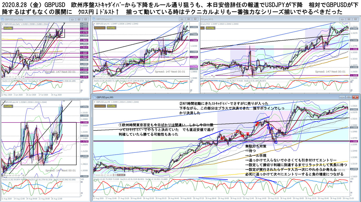Toggle Profile on the H4 chart
The image size is (361, 202).
tap(8, 106)
